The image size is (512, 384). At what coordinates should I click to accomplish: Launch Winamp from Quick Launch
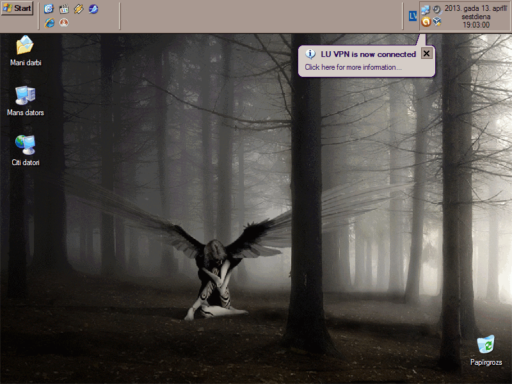click(x=79, y=9)
